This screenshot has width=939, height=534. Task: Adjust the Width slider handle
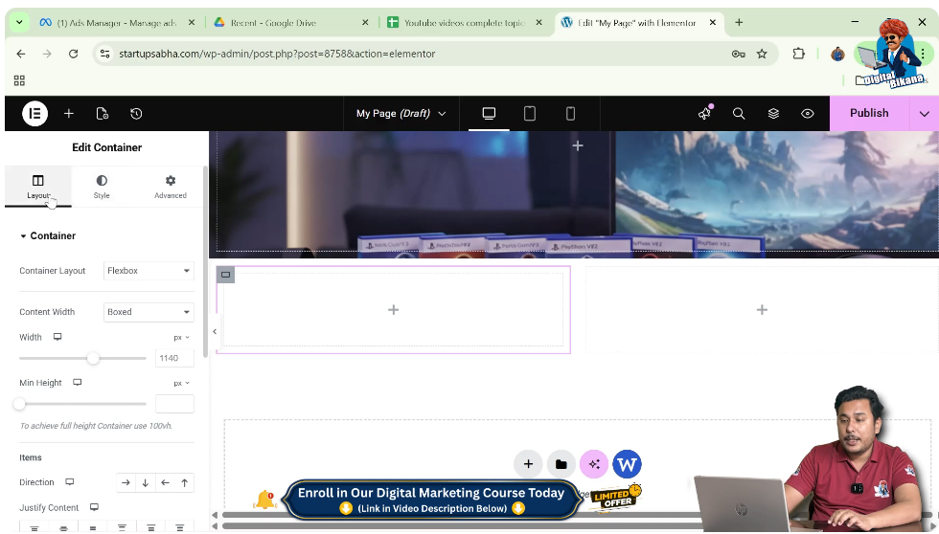click(x=93, y=358)
